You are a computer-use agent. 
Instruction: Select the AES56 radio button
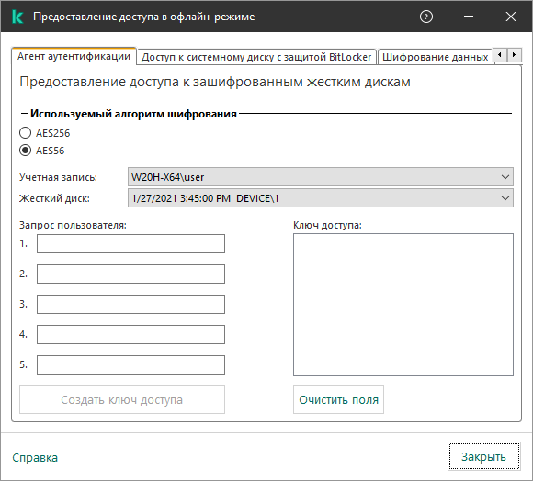pyautogui.click(x=25, y=150)
